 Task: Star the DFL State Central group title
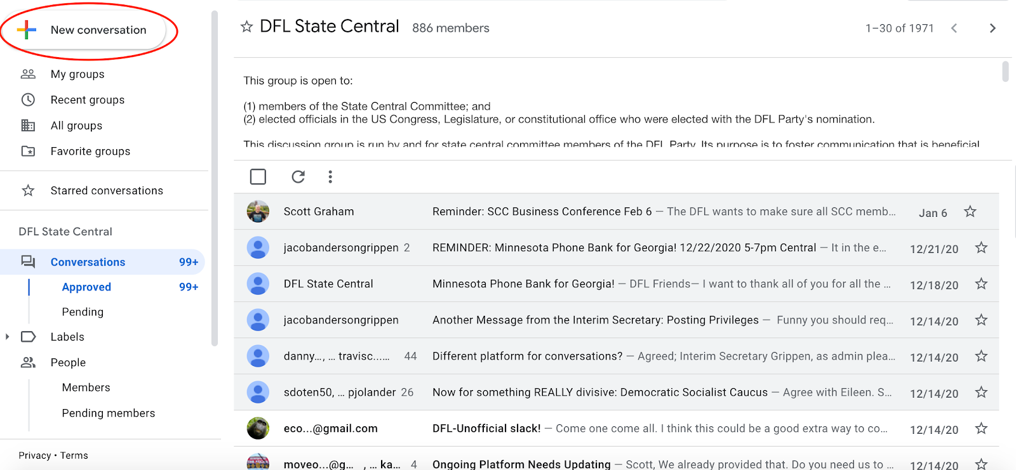tap(247, 27)
